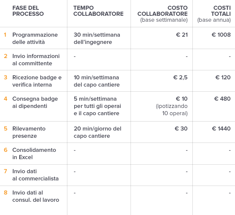The image size is (235, 215).
Task: Select the € 1008 total cost
Action: click(221, 35)
